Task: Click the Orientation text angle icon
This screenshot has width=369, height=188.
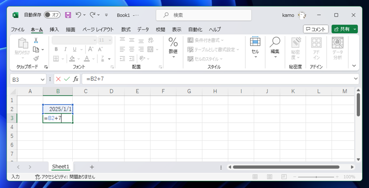Action: point(141,58)
